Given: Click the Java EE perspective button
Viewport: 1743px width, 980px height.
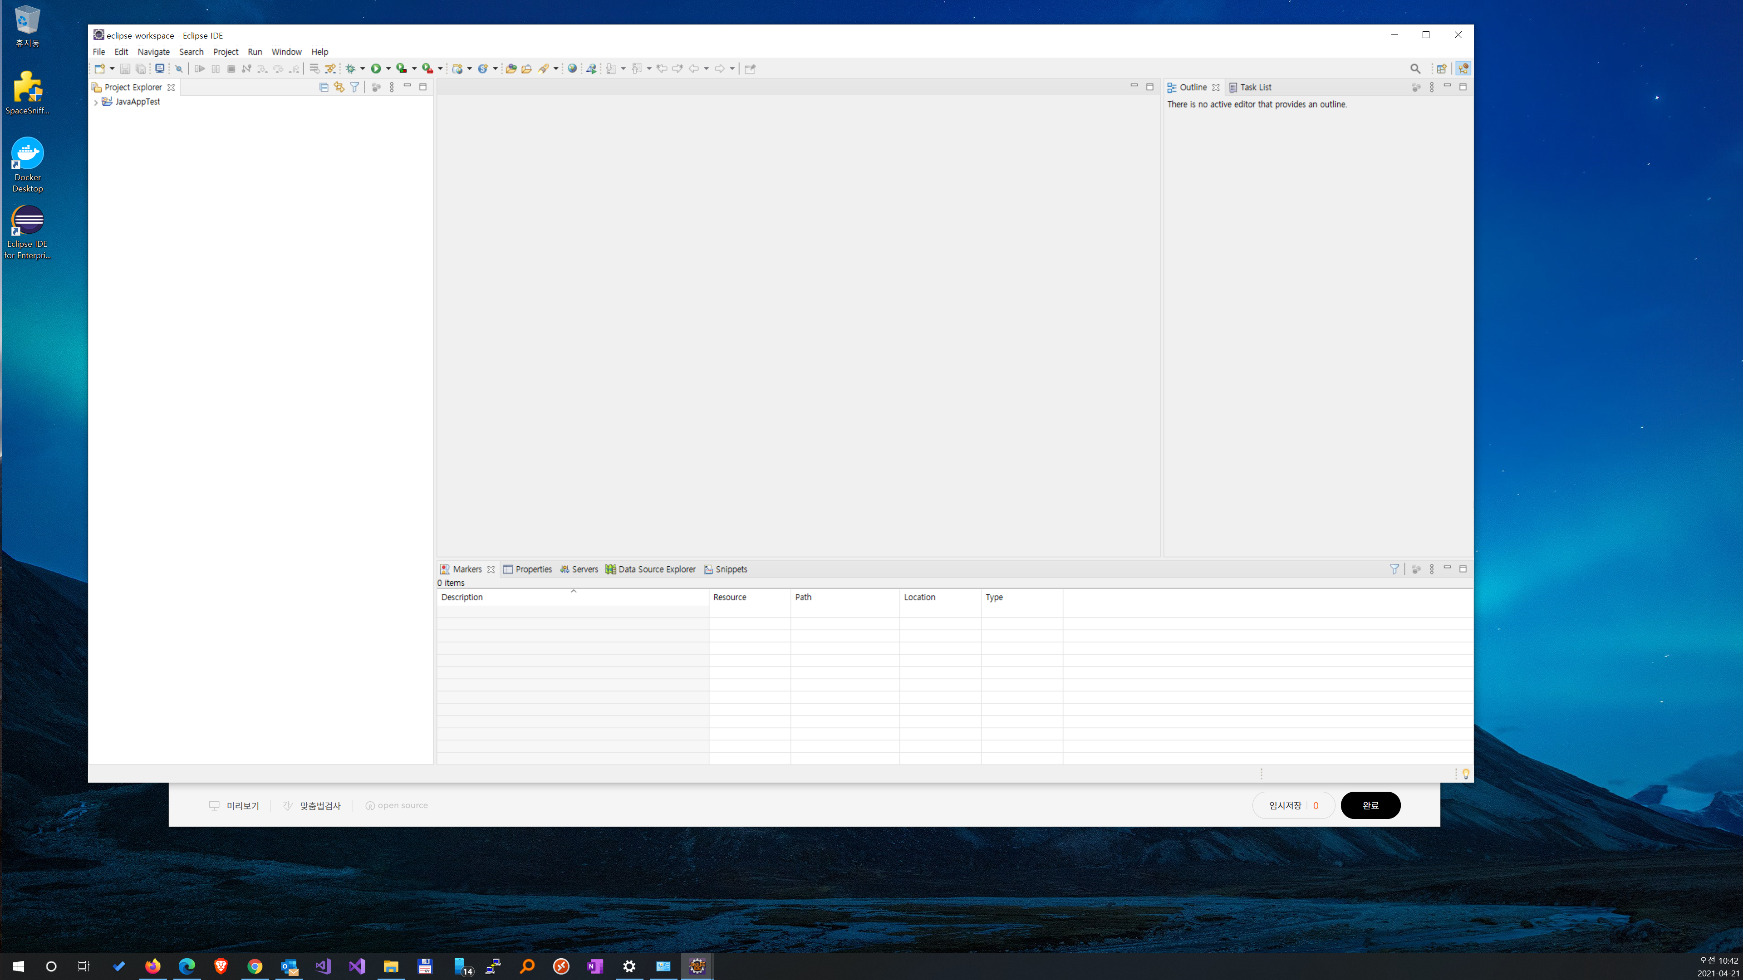Looking at the screenshot, I should [x=1463, y=69].
